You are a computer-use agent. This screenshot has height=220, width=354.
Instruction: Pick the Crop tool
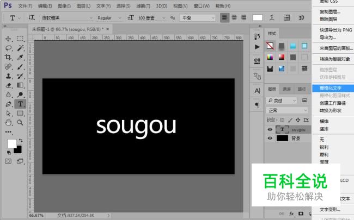8,57
